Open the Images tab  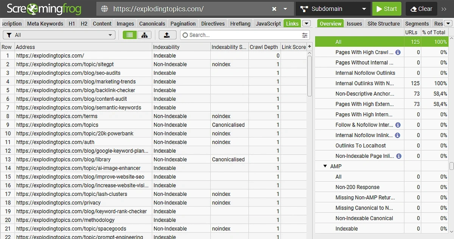coord(125,23)
